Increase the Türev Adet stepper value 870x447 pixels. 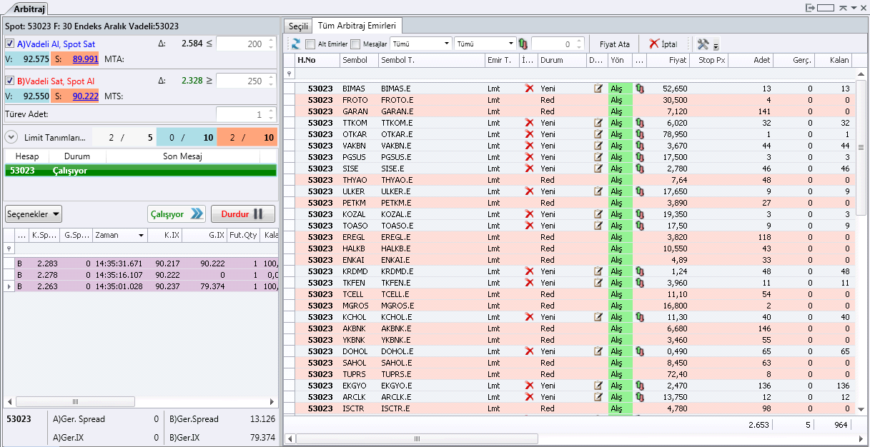(270, 111)
